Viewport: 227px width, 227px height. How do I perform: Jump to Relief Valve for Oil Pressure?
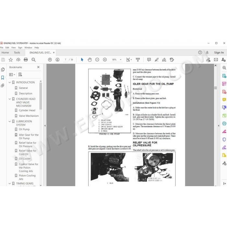point(28,145)
